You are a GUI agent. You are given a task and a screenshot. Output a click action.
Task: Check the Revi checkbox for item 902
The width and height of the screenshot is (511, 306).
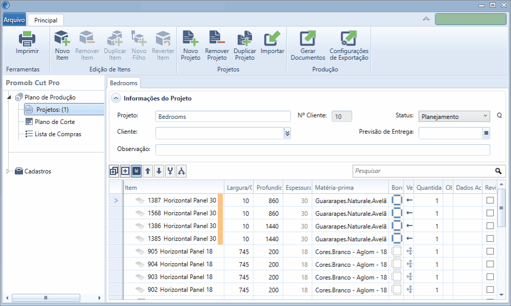click(x=490, y=289)
